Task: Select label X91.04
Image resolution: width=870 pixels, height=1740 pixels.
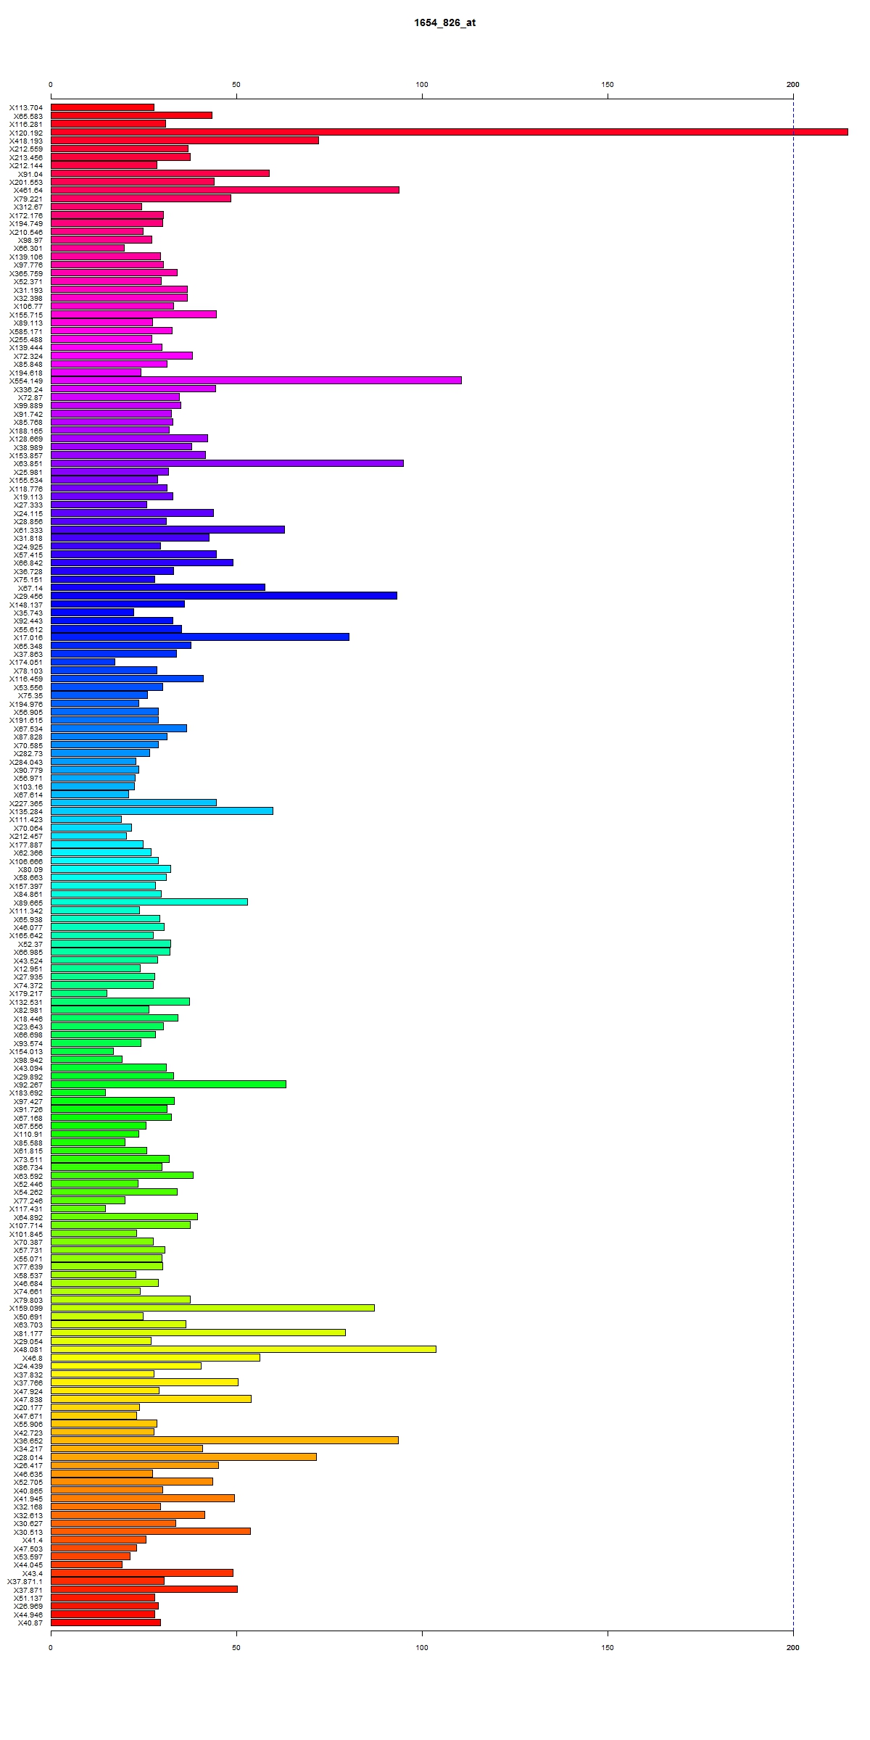Action: pos(30,174)
